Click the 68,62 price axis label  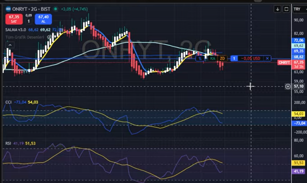pos(299,57)
